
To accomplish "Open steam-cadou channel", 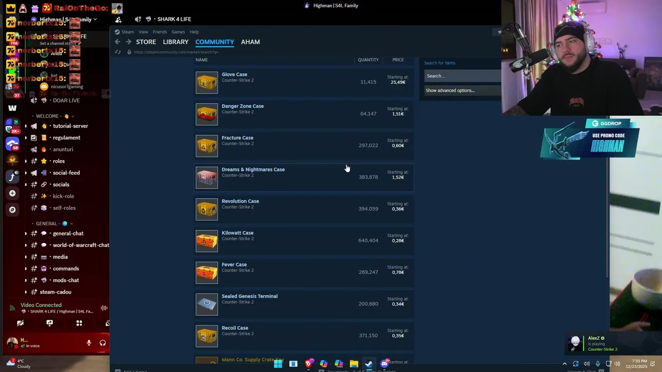I will pos(55,292).
